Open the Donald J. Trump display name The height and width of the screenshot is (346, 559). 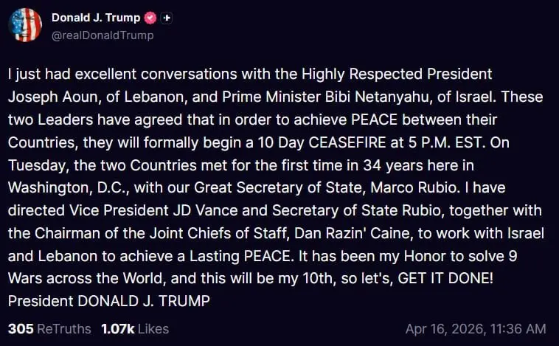[95, 18]
